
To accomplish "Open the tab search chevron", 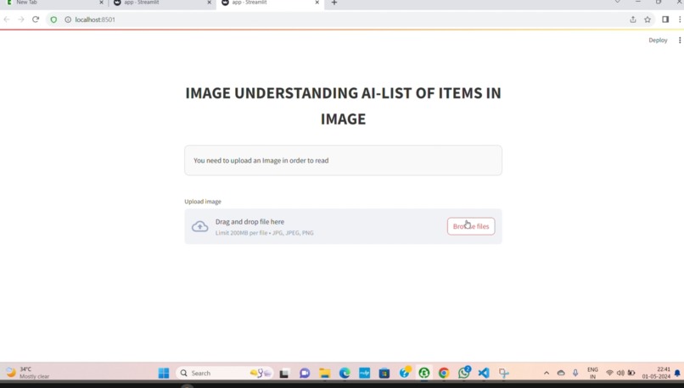I will click(x=617, y=3).
